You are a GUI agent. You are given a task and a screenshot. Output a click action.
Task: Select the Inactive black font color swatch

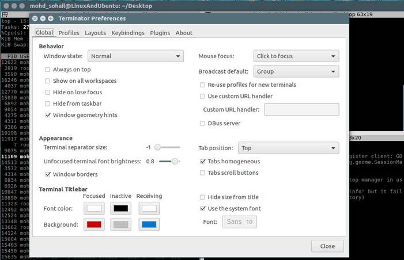point(120,208)
